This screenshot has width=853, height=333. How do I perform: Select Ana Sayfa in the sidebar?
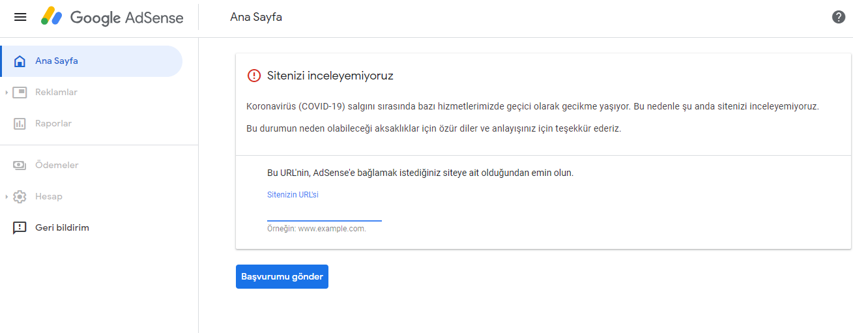pos(91,61)
